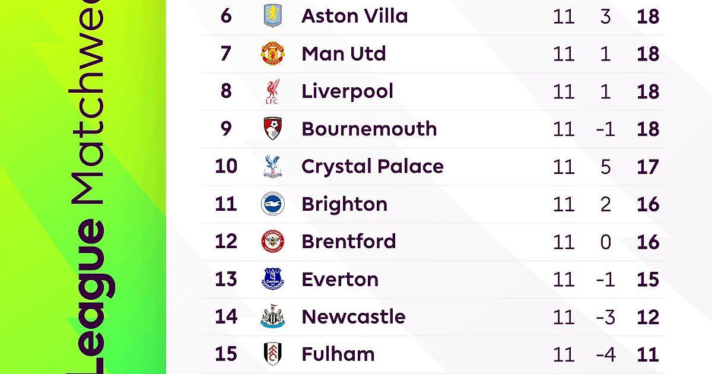Click the Aston Villa club crest
The height and width of the screenshot is (374, 712).
pos(273,15)
